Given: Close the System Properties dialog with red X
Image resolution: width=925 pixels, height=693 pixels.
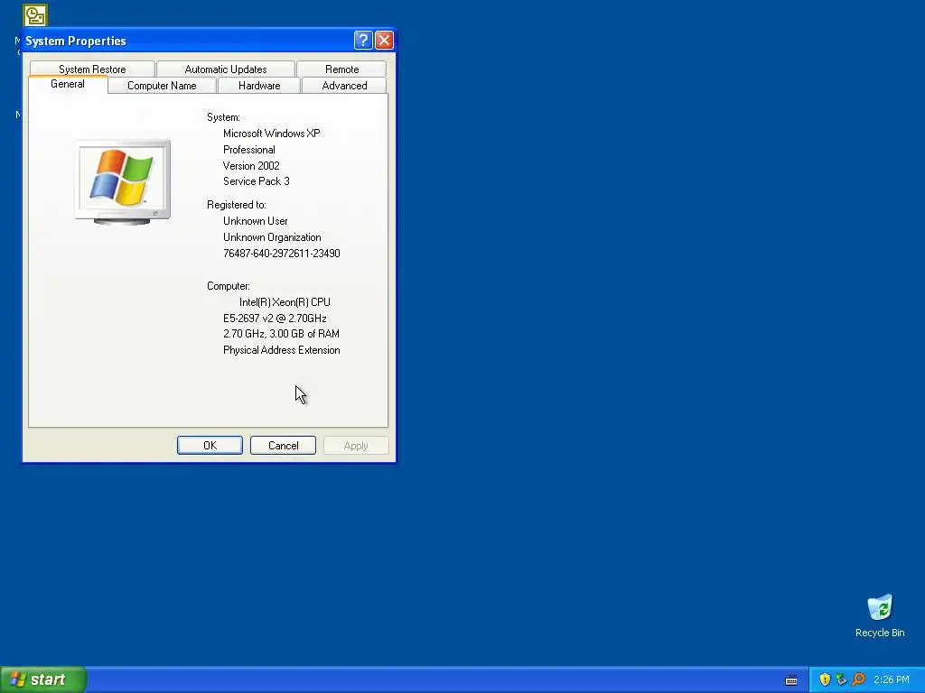Looking at the screenshot, I should pyautogui.click(x=384, y=40).
